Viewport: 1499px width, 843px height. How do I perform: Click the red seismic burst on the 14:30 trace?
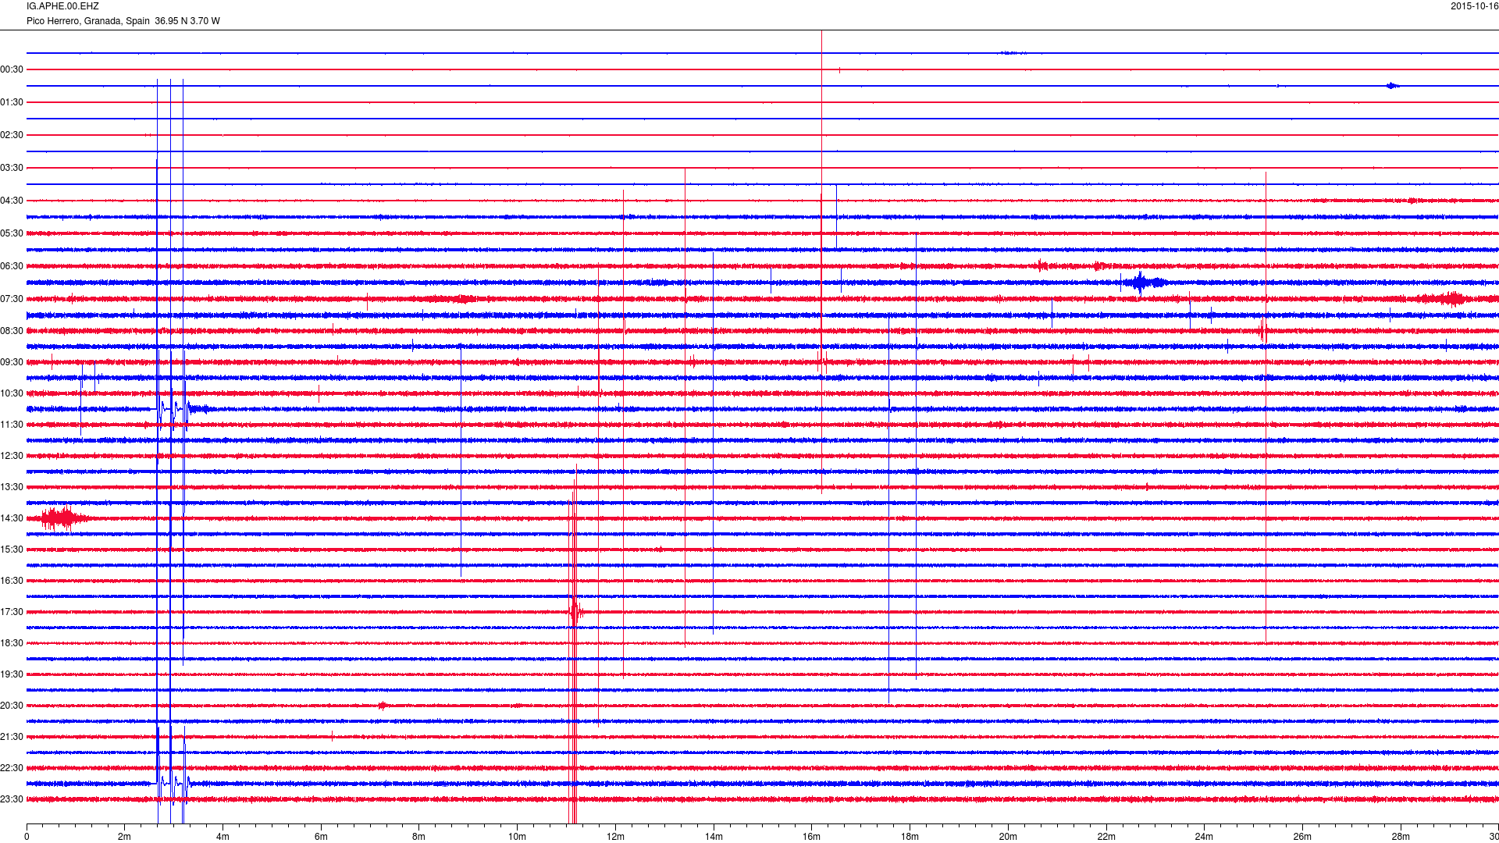tap(62, 518)
